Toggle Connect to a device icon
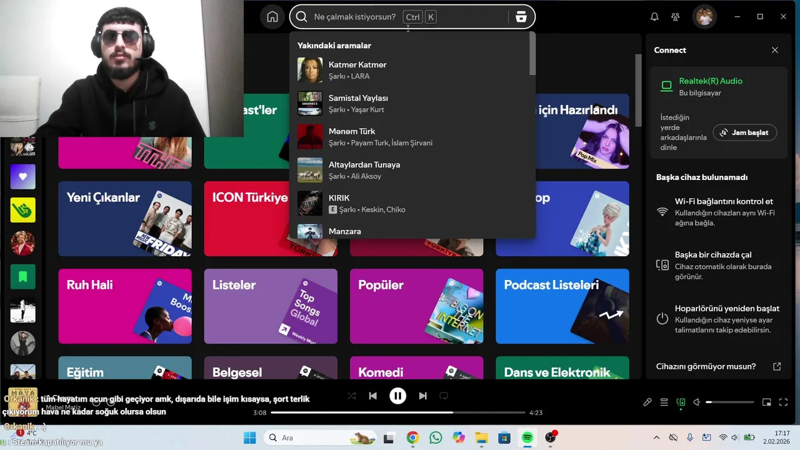 pyautogui.click(x=681, y=402)
